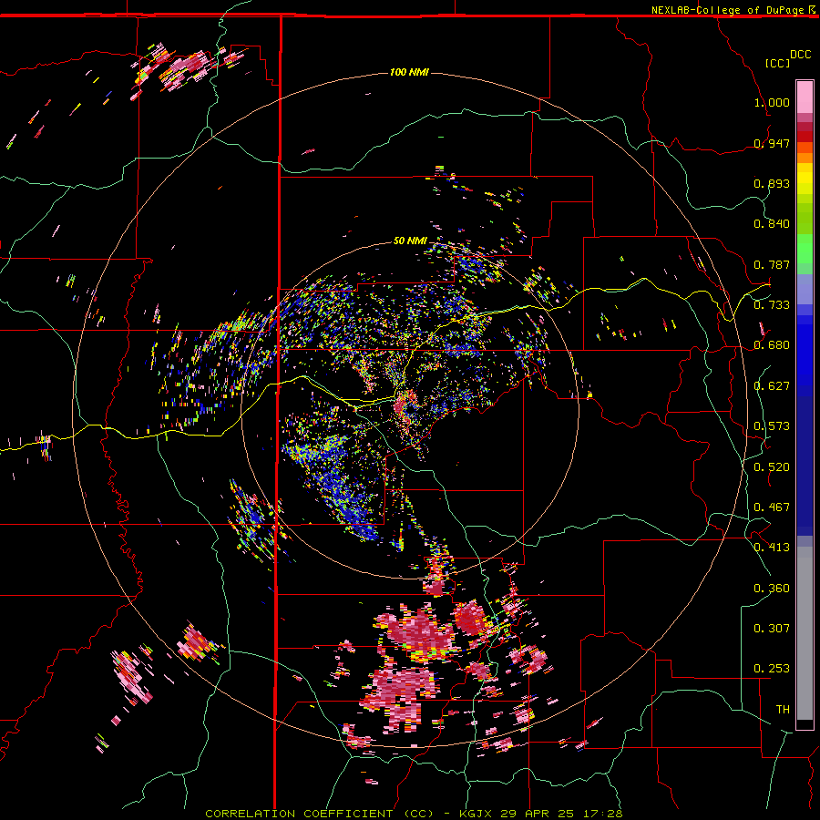
Task: Select the [CC] units label
Action: 777,63
